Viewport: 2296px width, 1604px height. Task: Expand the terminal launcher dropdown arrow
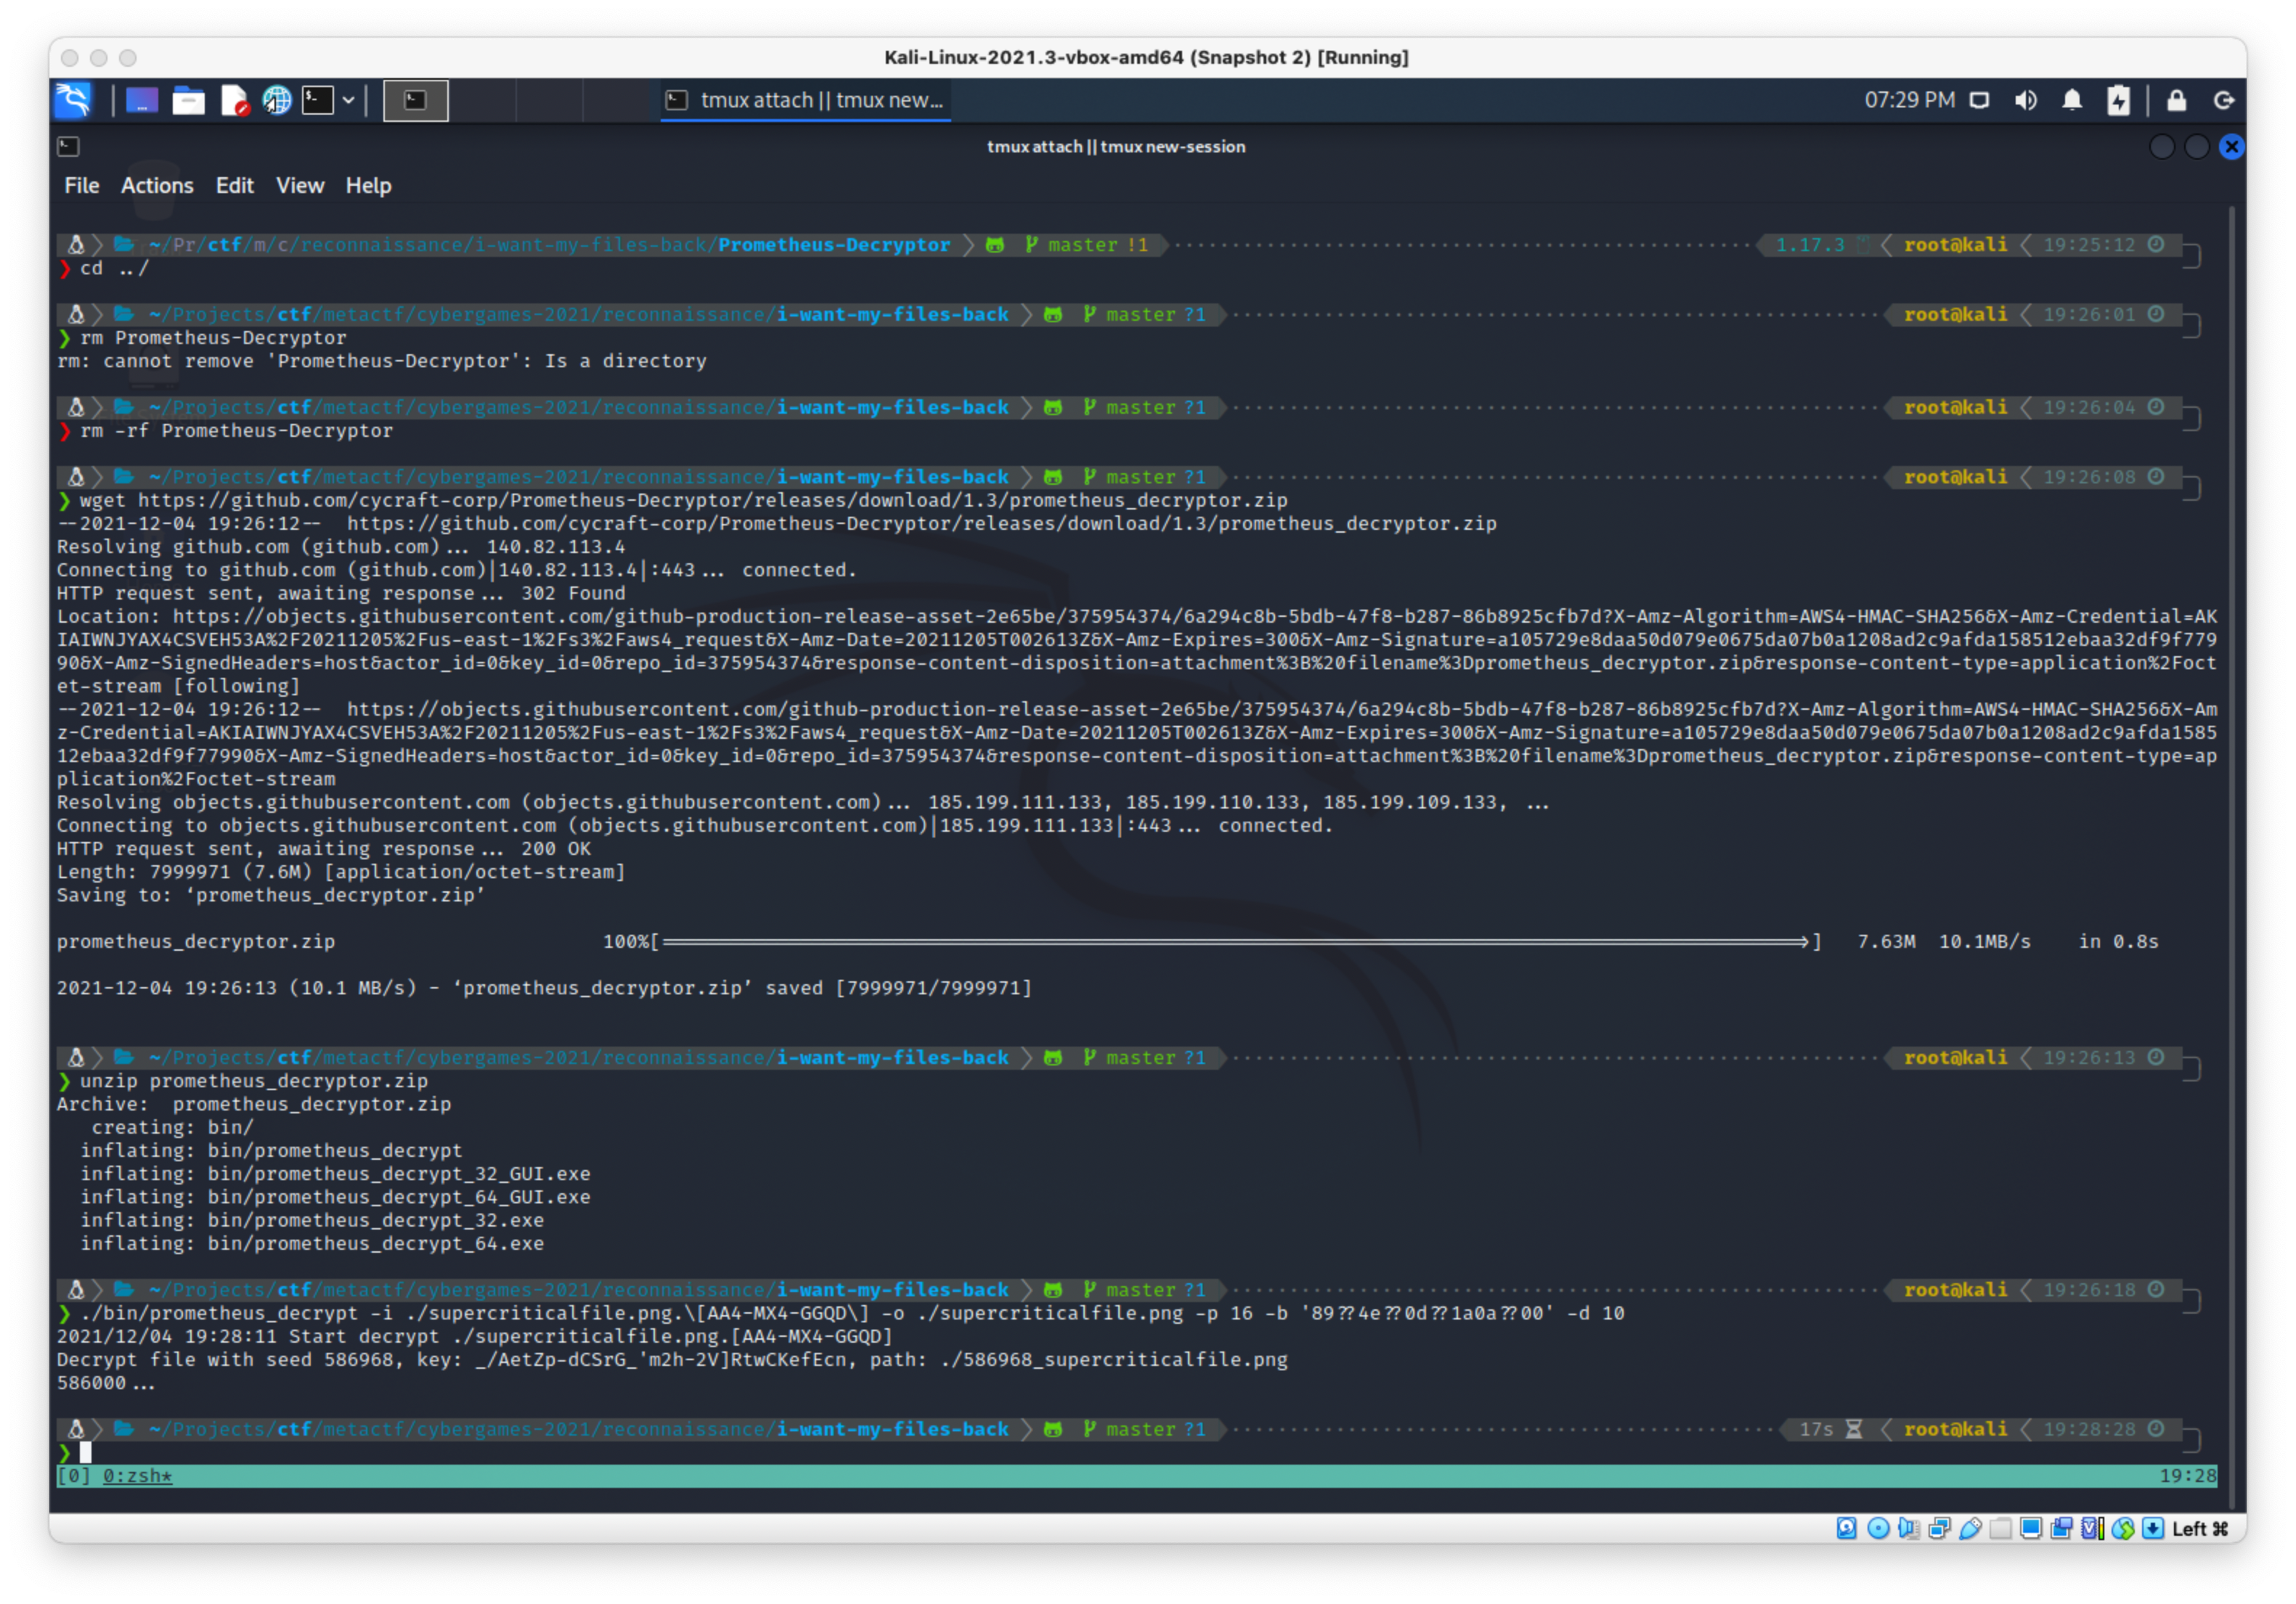tap(348, 100)
